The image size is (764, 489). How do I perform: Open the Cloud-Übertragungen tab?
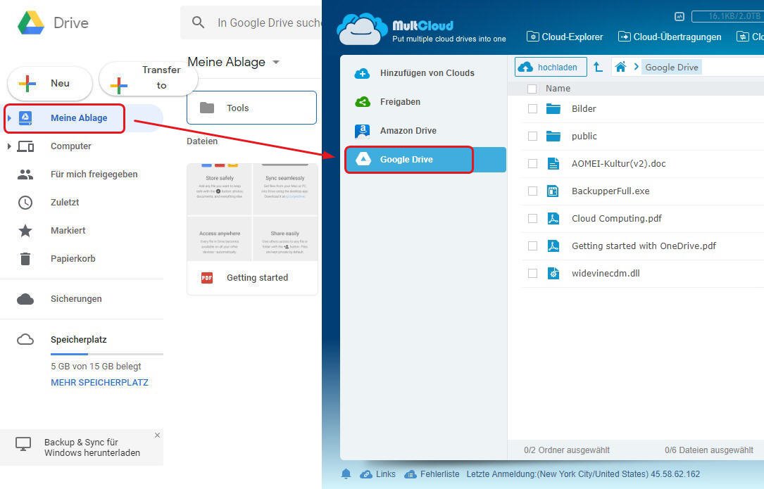[670, 37]
